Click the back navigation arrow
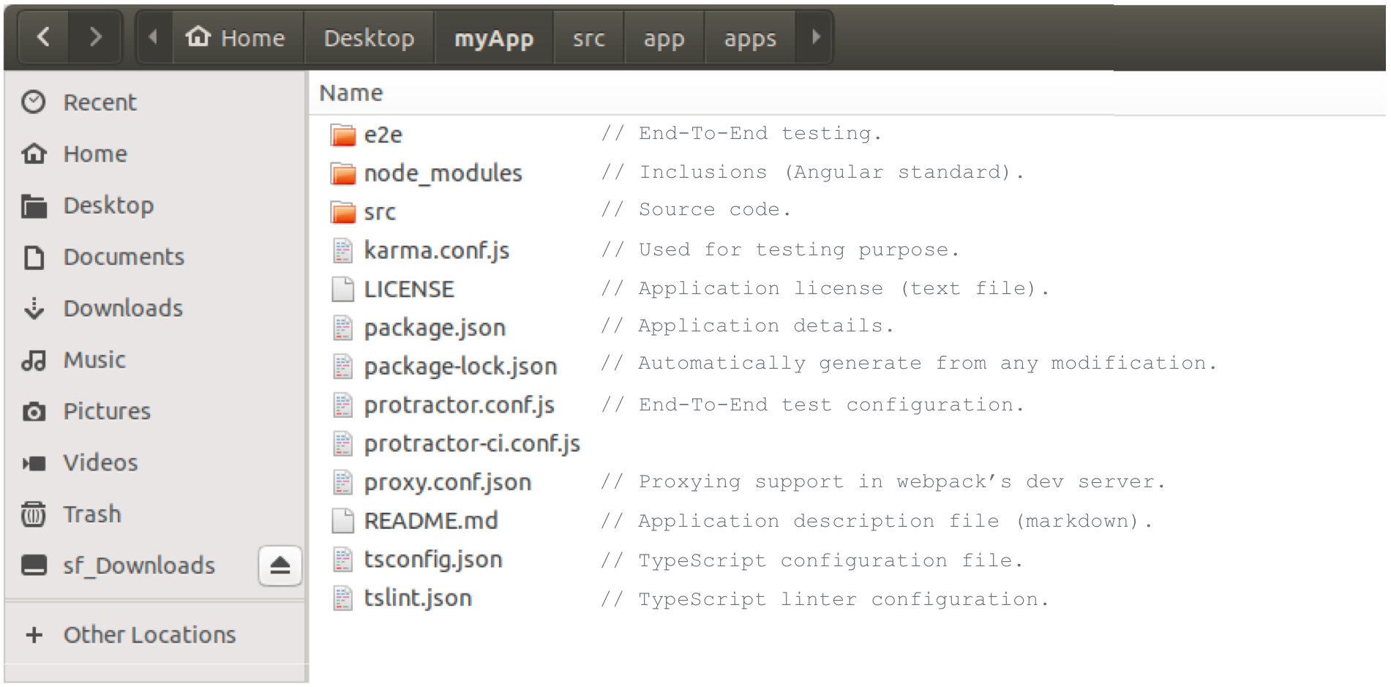The image size is (1391, 687). click(x=43, y=37)
